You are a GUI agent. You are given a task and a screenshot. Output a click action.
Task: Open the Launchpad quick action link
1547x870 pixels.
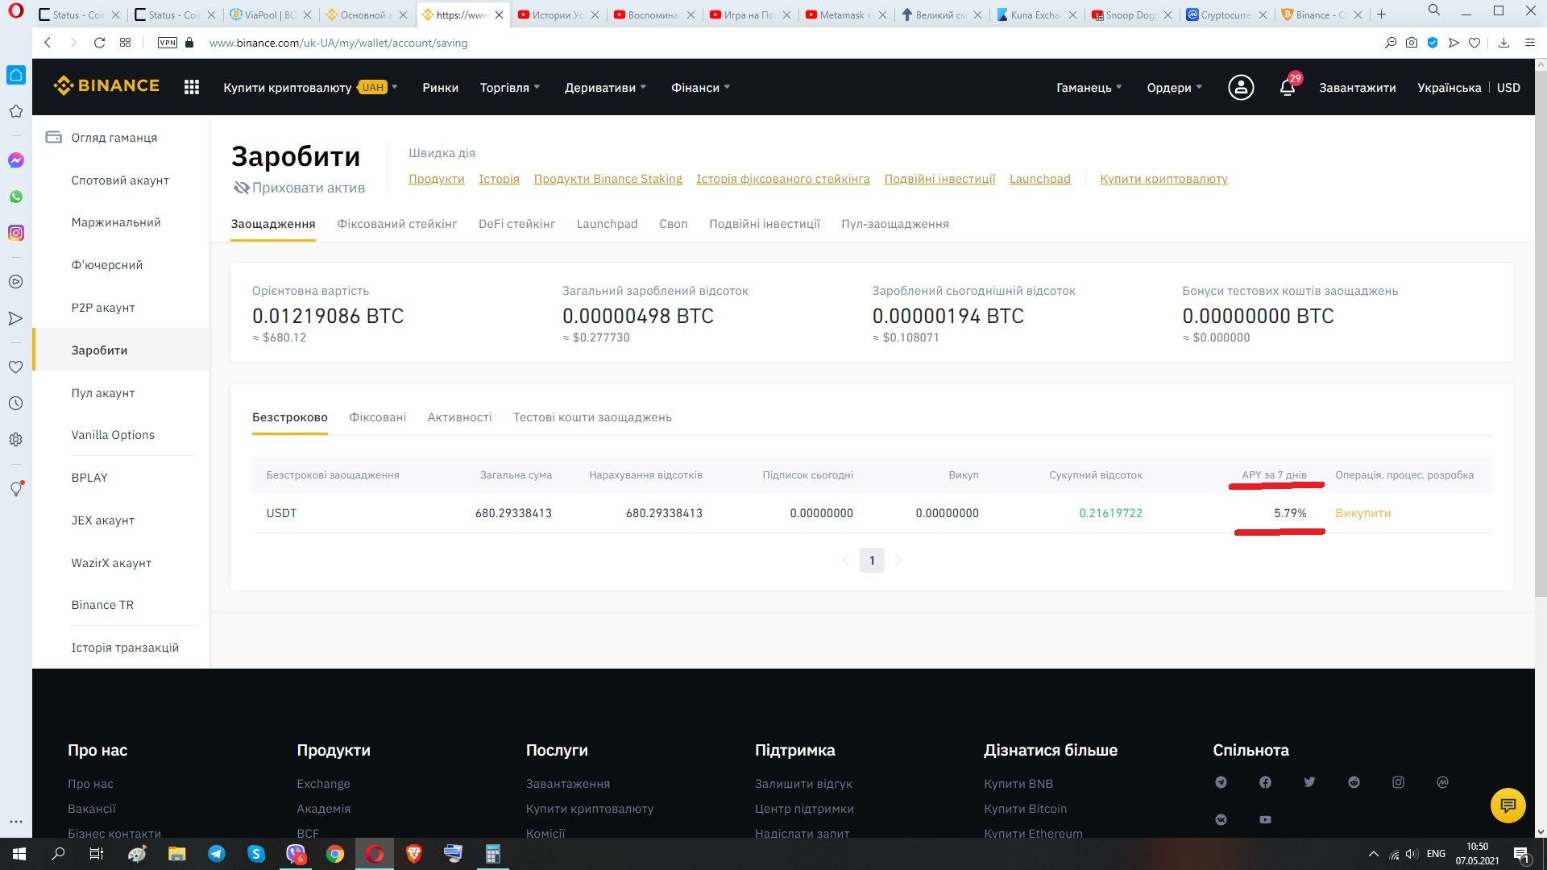(1039, 179)
